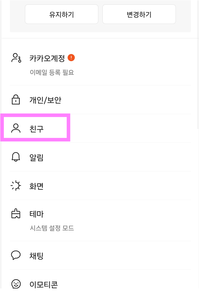
Task: Select the puzzle piece theme icon
Action: coord(16,214)
